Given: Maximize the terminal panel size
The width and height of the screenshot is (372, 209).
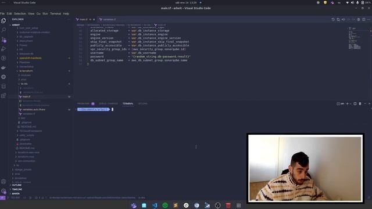Looking at the screenshot, I should 365,103.
